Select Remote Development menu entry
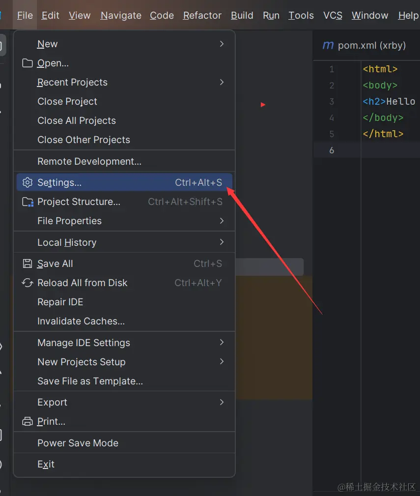Screen dimensions: 420x496 pyautogui.click(x=89, y=161)
